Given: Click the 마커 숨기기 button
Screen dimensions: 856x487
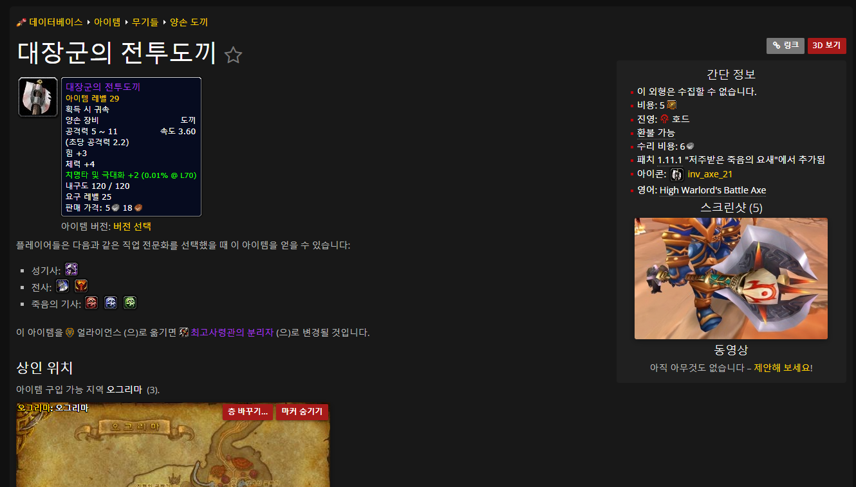Looking at the screenshot, I should tap(302, 412).
